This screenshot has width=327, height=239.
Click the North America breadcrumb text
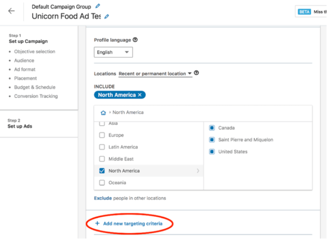(128, 113)
